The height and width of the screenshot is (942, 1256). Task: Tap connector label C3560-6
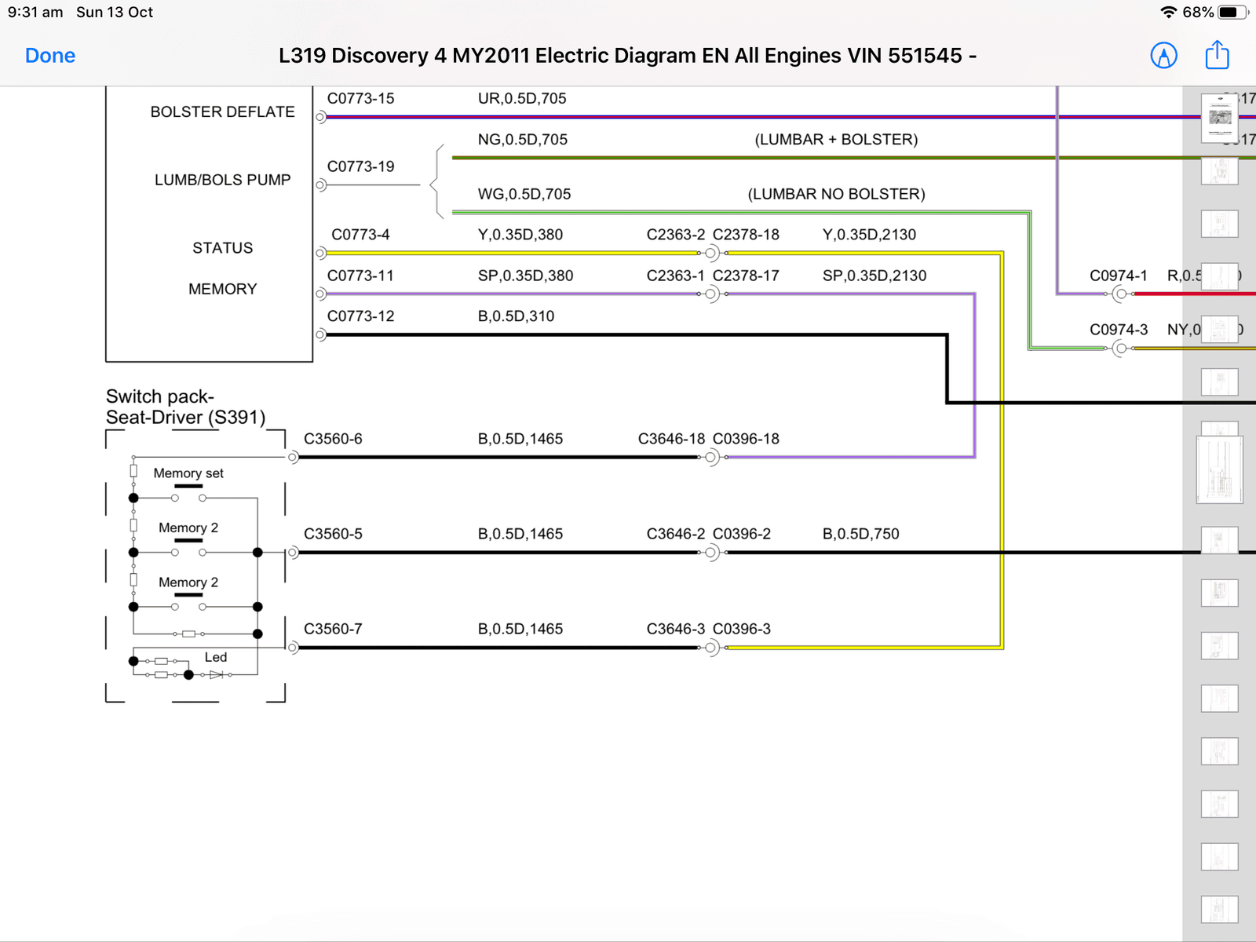[333, 439]
